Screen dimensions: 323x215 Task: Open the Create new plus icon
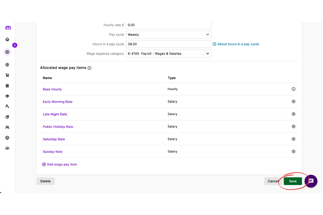pyautogui.click(x=7, y=52)
